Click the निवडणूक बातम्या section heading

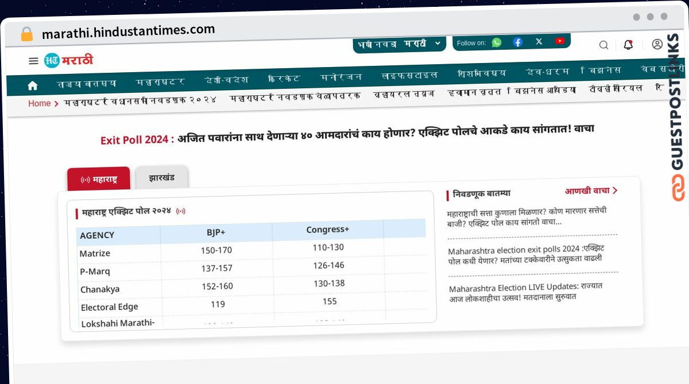click(481, 193)
